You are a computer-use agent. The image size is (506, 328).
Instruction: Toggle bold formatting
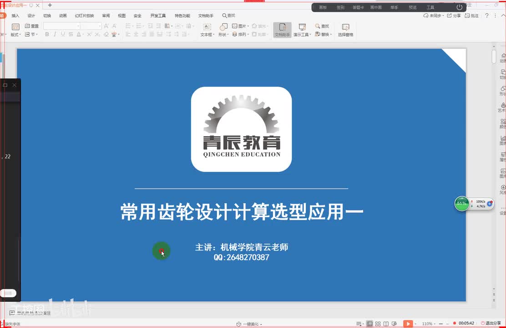click(47, 34)
